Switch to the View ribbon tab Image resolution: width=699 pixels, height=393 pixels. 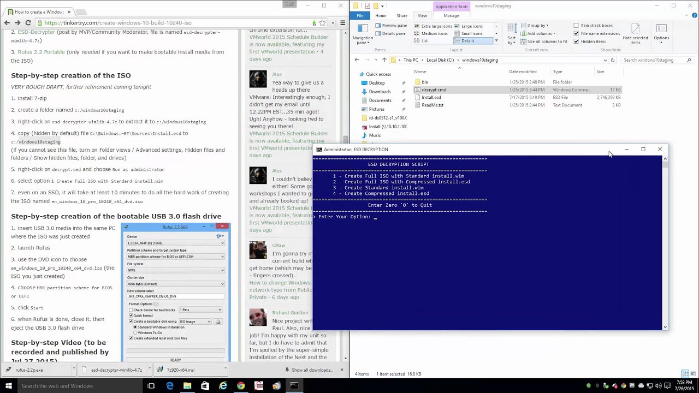pyautogui.click(x=423, y=15)
